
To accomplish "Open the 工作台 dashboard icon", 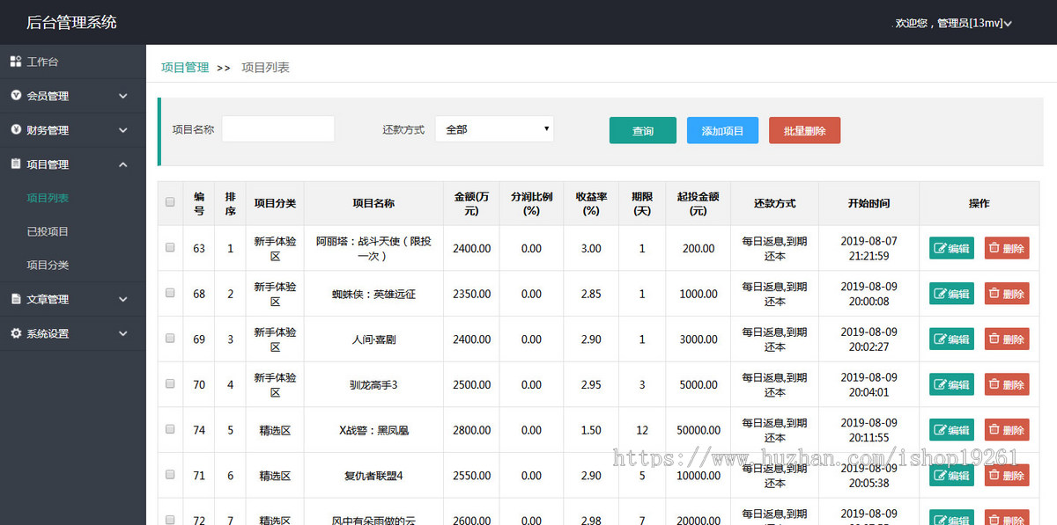I will point(16,62).
